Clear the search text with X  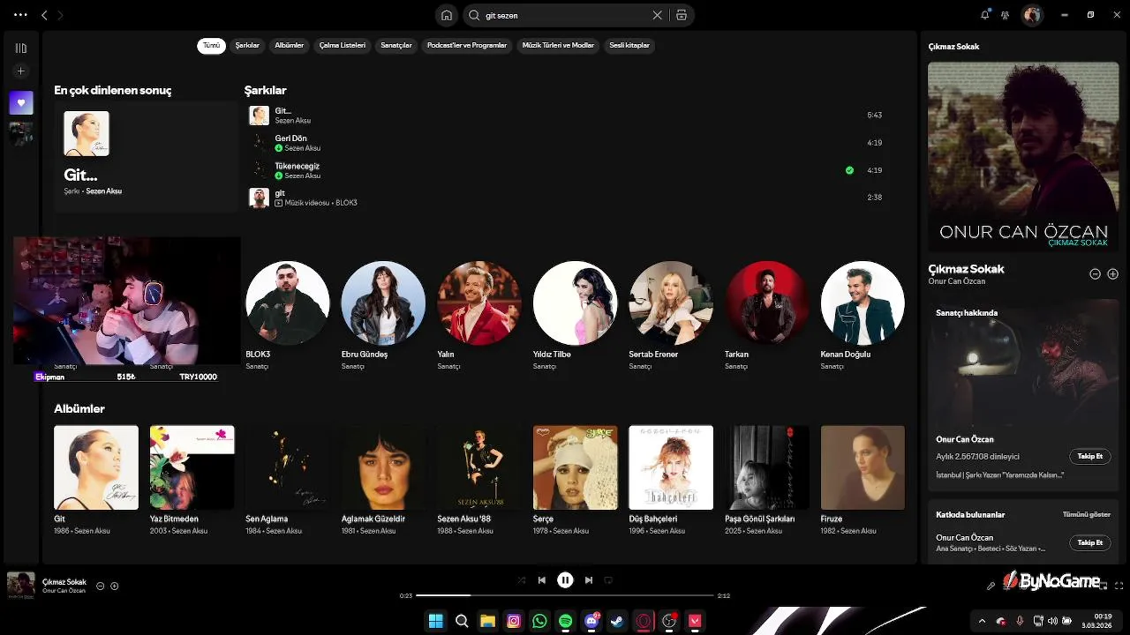[657, 15]
